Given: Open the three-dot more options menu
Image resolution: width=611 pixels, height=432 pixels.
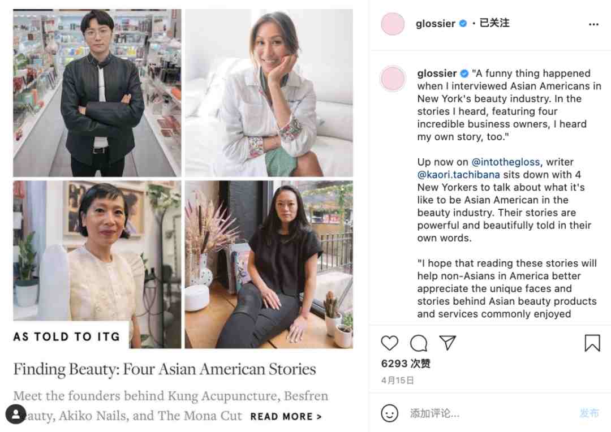Looking at the screenshot, I should click(x=593, y=24).
